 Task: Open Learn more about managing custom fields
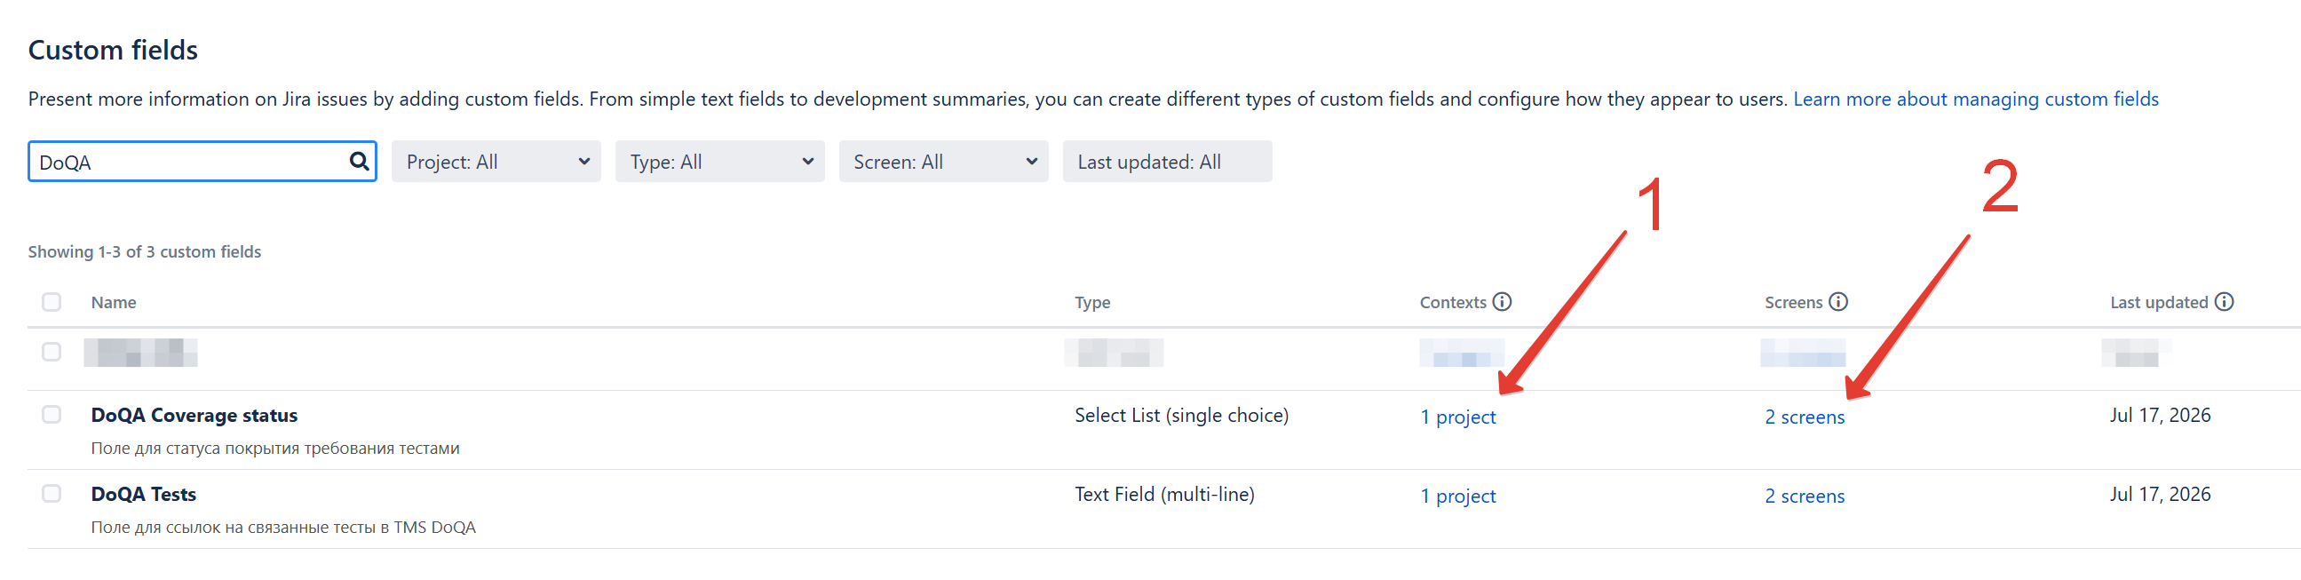(1975, 99)
